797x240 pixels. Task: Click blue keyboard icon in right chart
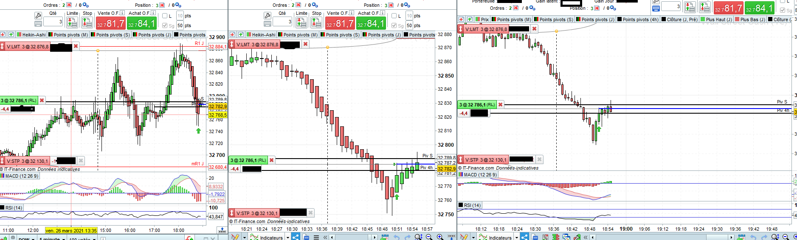pos(656,8)
